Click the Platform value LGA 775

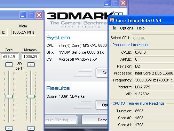coord(154,87)
